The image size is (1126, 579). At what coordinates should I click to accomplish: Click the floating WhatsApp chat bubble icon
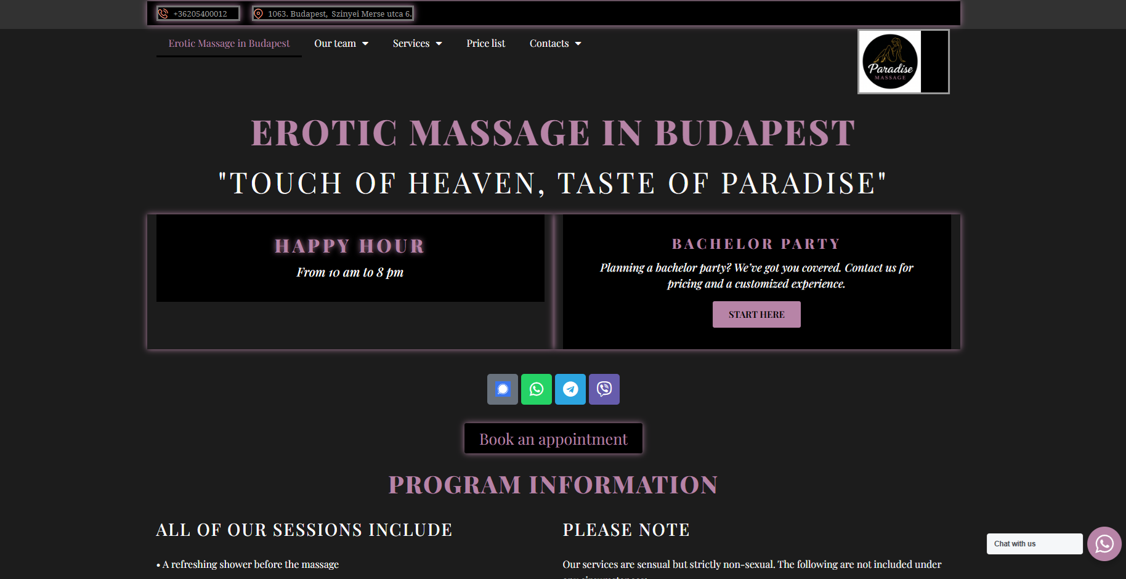tap(1104, 544)
